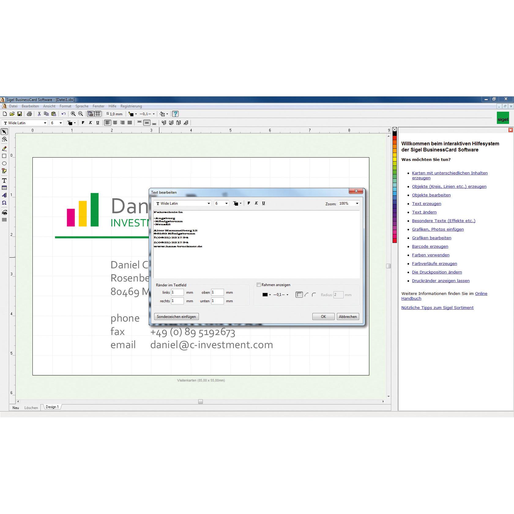This screenshot has width=514, height=514.
Task: Toggle italic K in Text bearbeiten dialog
Action: 256,203
